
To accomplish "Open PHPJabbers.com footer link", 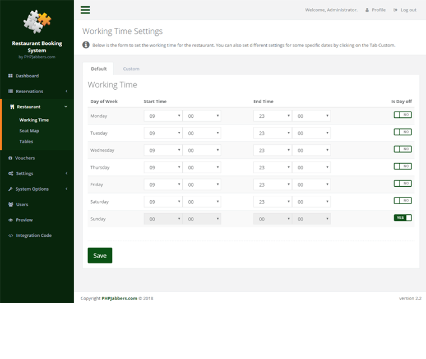I will click(119, 298).
